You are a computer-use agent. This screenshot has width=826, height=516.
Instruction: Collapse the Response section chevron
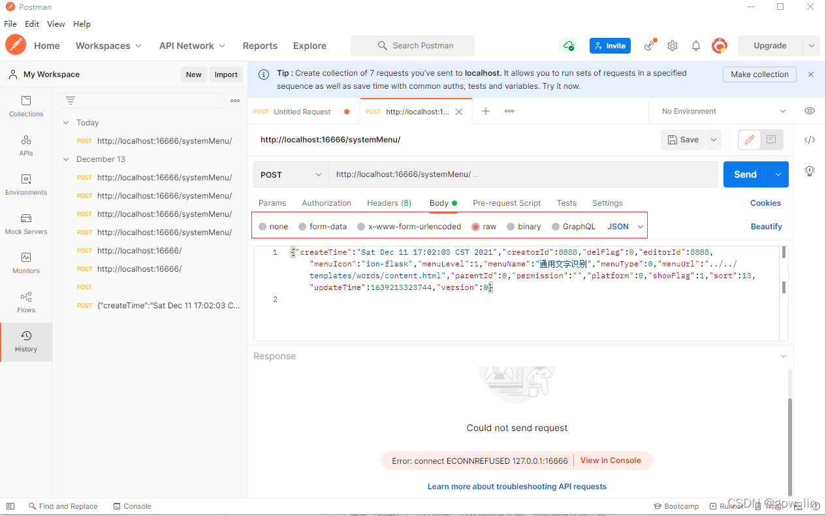(x=784, y=356)
